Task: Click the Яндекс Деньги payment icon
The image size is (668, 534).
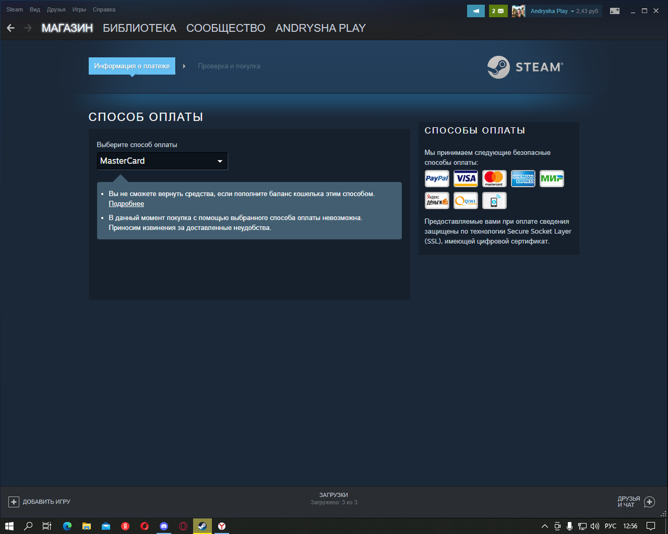Action: pyautogui.click(x=437, y=200)
